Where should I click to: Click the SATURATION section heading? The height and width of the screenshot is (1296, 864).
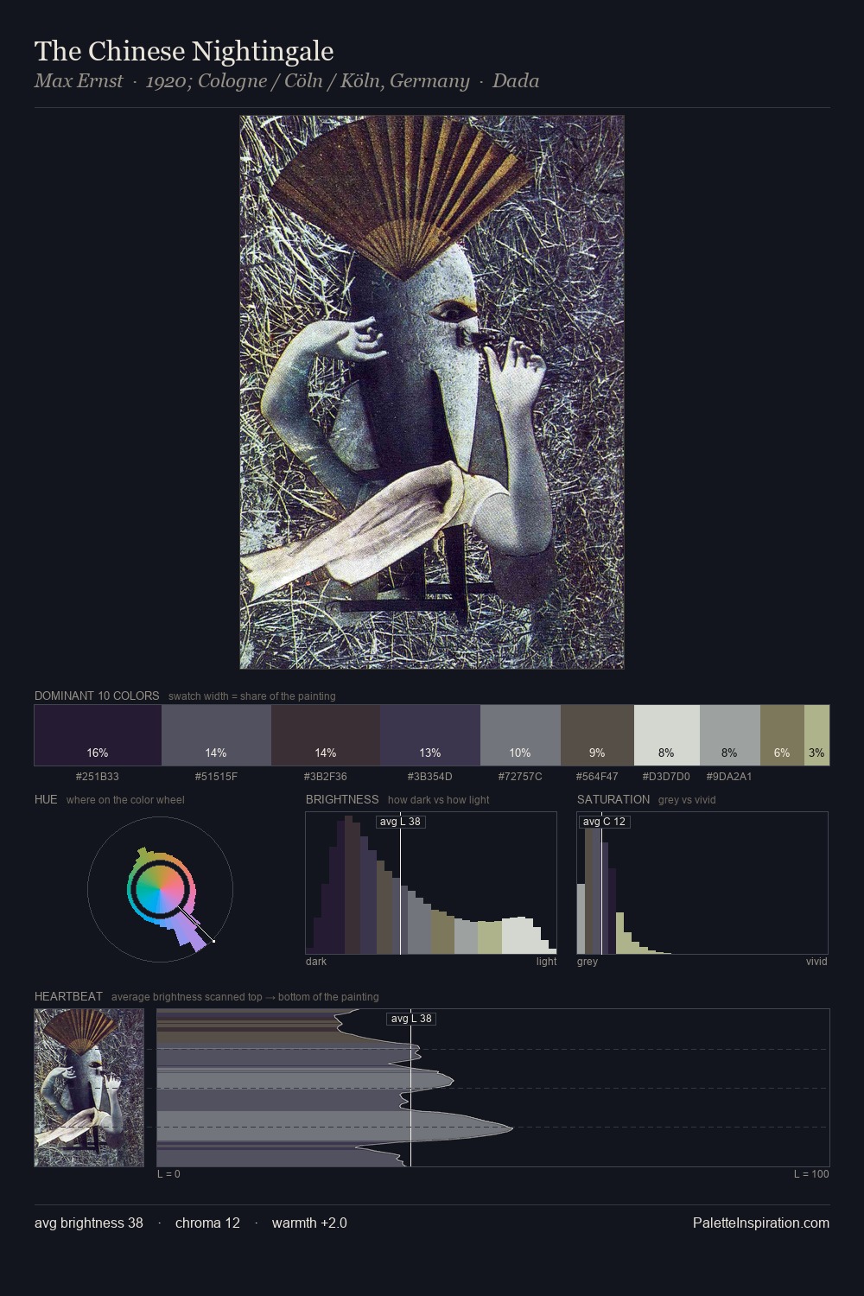point(613,799)
